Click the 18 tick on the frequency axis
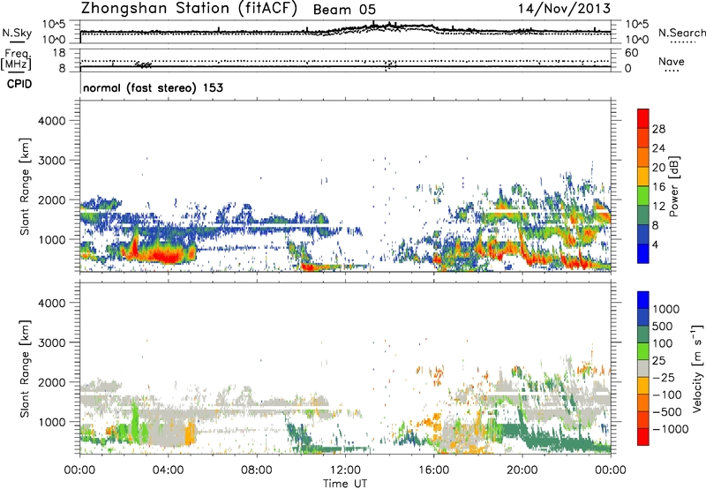The width and height of the screenshot is (706, 489). coord(59,53)
